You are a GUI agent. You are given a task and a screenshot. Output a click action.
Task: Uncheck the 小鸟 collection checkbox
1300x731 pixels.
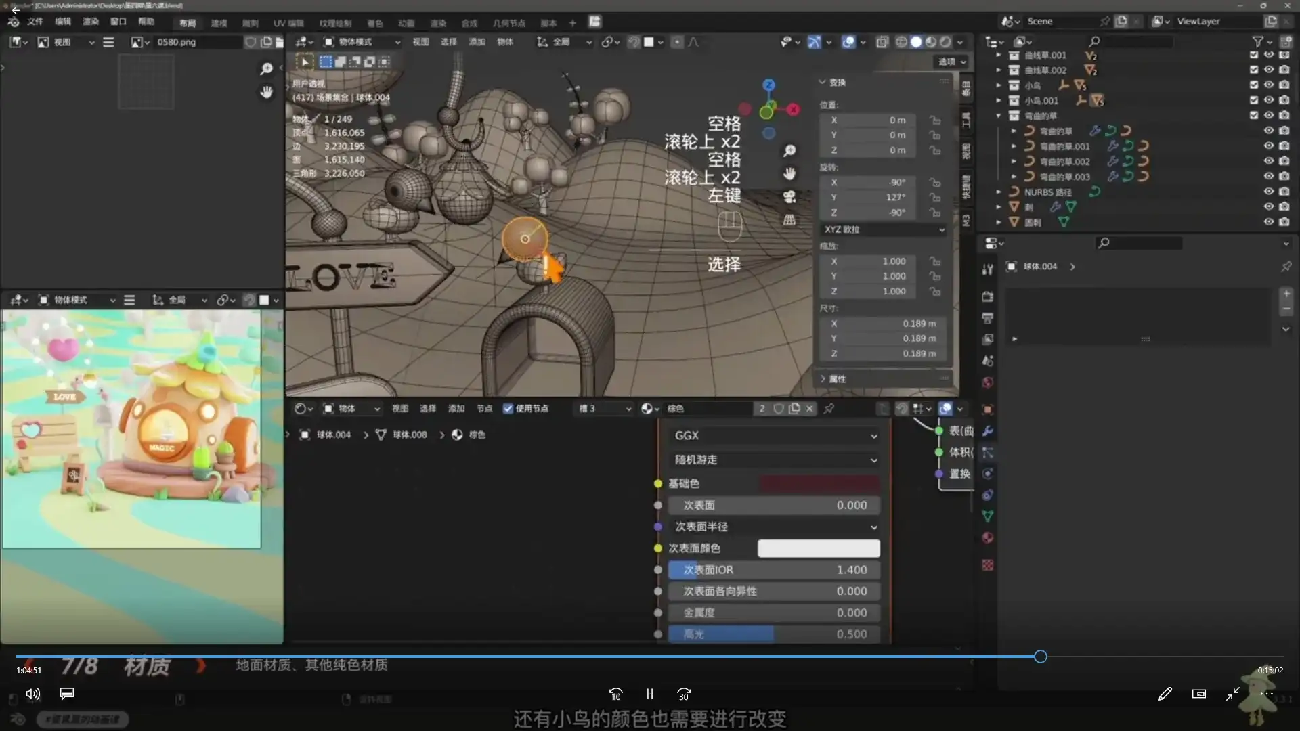(x=1254, y=85)
